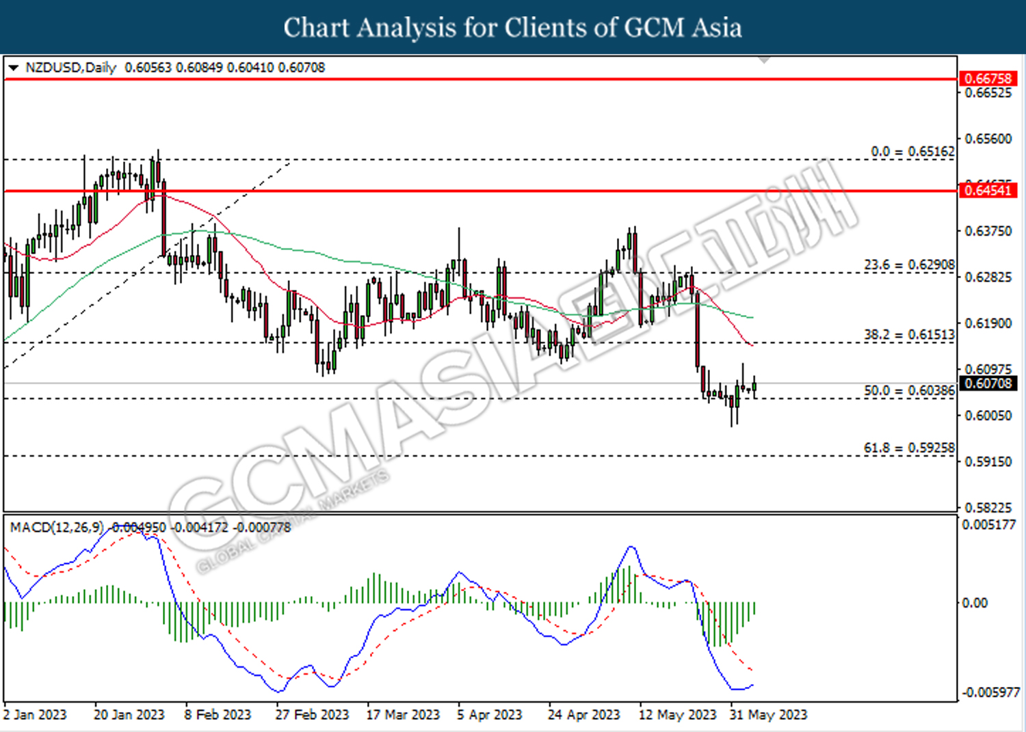
Task: Click the price scale value 0.62825
Action: 988,277
